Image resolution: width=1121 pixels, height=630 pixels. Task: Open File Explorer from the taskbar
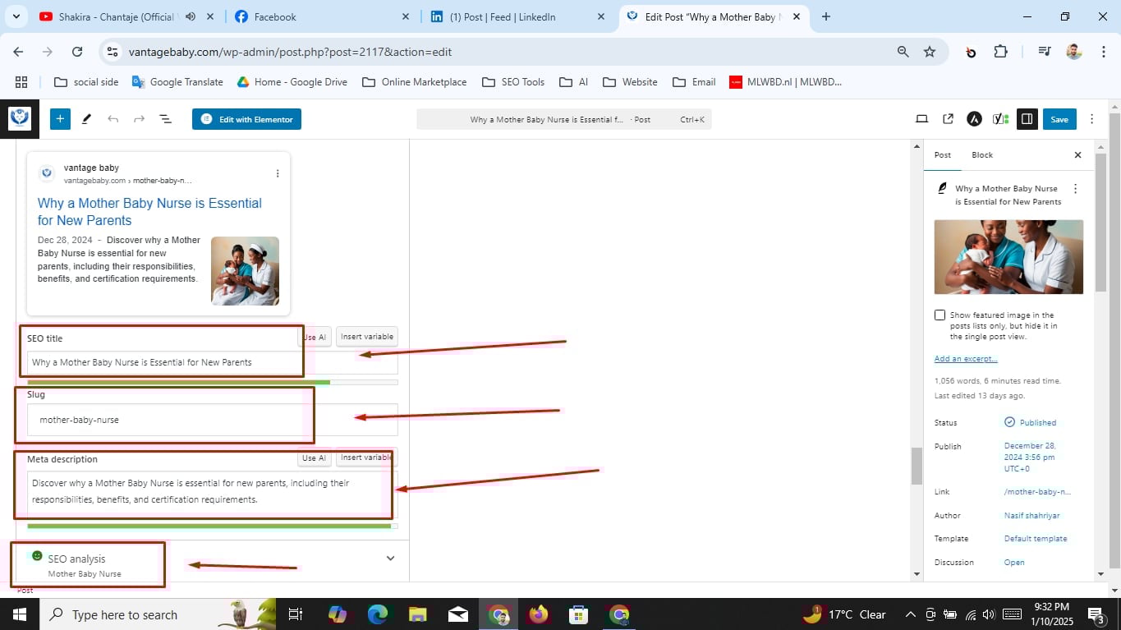click(417, 614)
